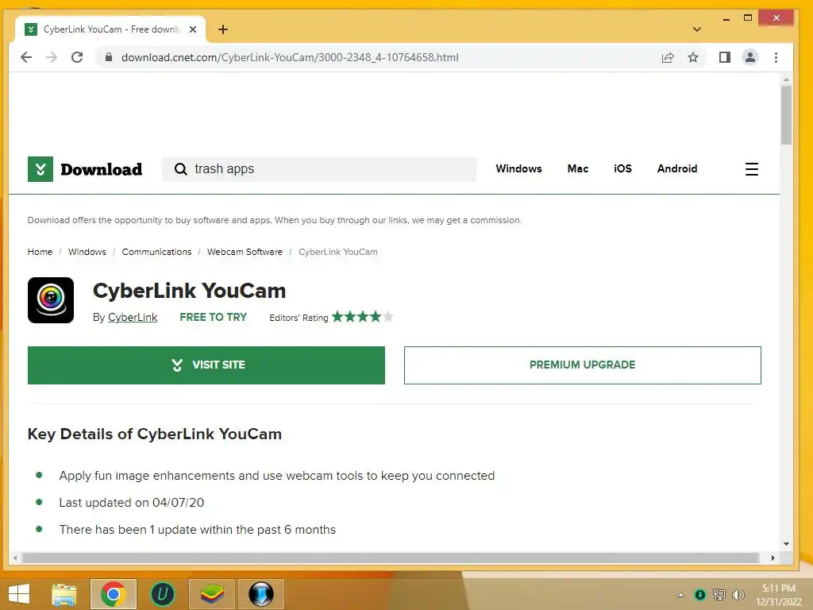Open the CyberLink developer link
This screenshot has width=813, height=610.
(x=133, y=318)
